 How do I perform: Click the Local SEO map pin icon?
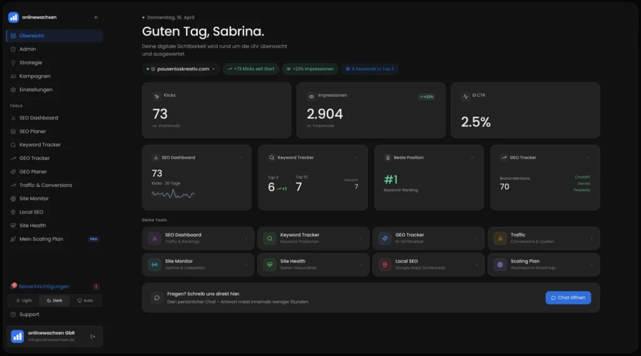(x=384, y=264)
